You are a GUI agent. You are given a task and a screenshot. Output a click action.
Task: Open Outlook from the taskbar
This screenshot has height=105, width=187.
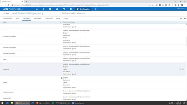[x=7, y=103]
